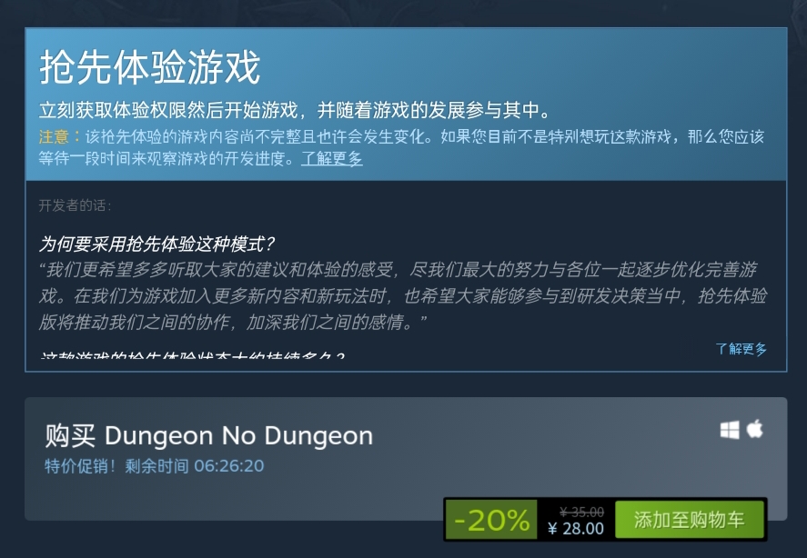
Task: Click the developer's quoted answer paragraph
Action: pos(403,295)
